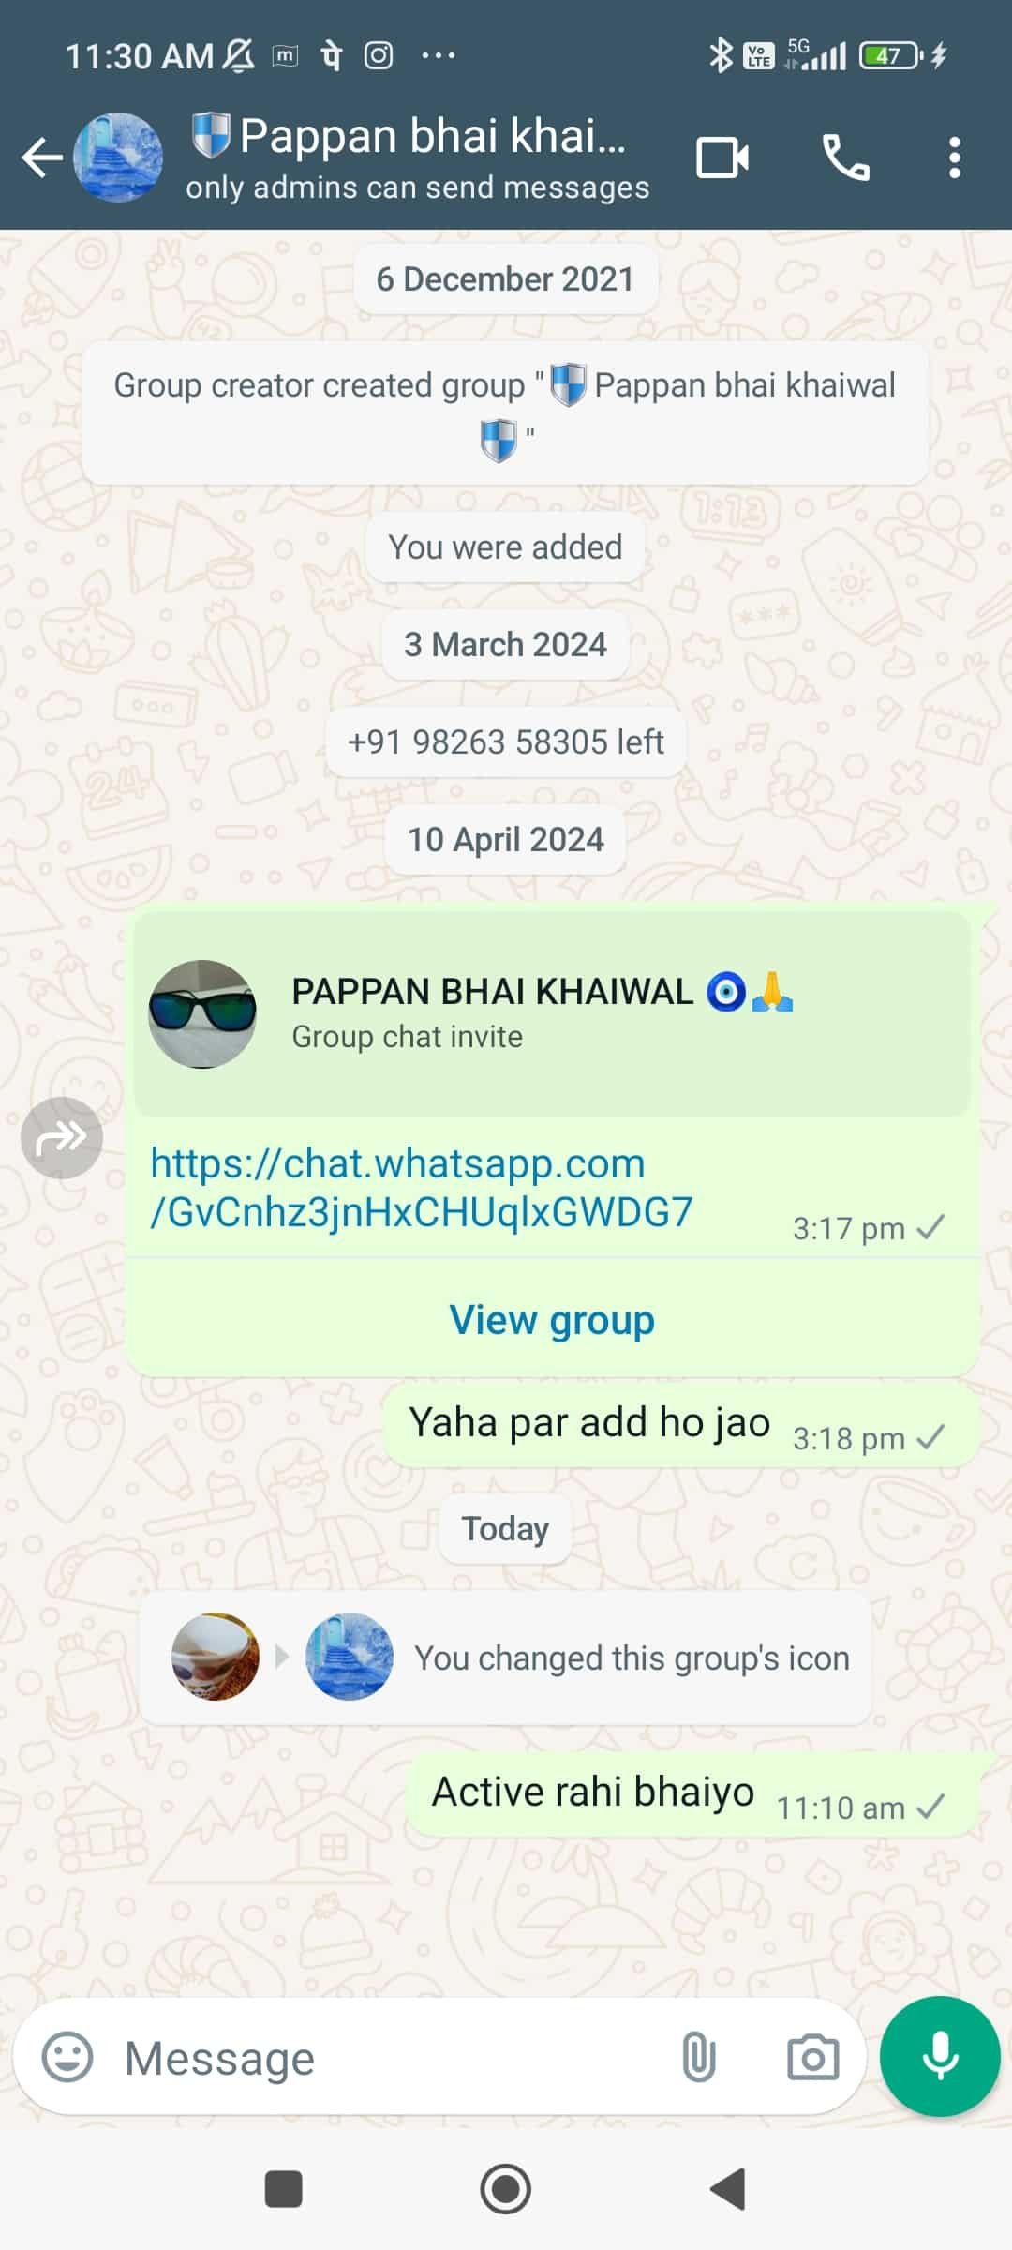This screenshot has width=1012, height=2250.
Task: Open the camera from message bar
Action: [x=812, y=2058]
